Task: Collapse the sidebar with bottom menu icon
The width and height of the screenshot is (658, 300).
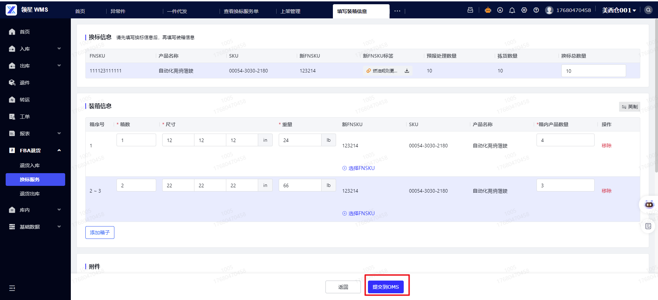Action: tap(12, 288)
